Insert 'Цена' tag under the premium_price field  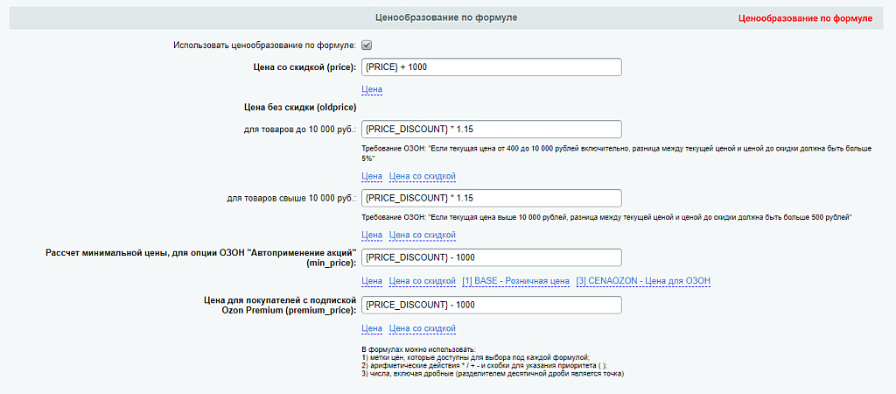[372, 328]
